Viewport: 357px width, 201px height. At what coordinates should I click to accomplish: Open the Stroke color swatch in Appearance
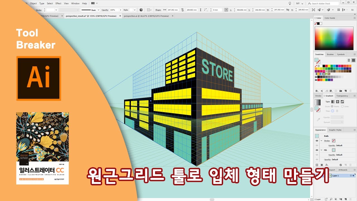334,141
